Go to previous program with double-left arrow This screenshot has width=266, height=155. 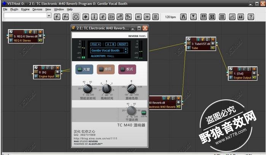(x=139, y=17)
